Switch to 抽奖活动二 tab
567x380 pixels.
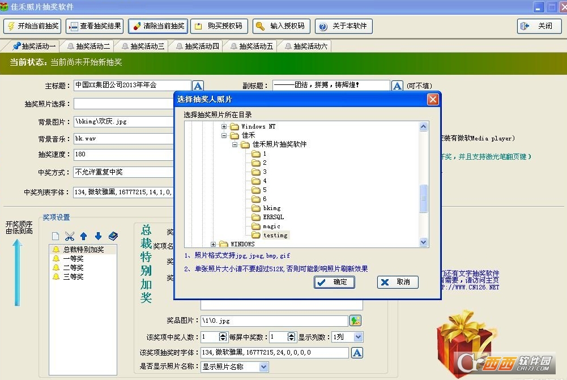click(88, 46)
